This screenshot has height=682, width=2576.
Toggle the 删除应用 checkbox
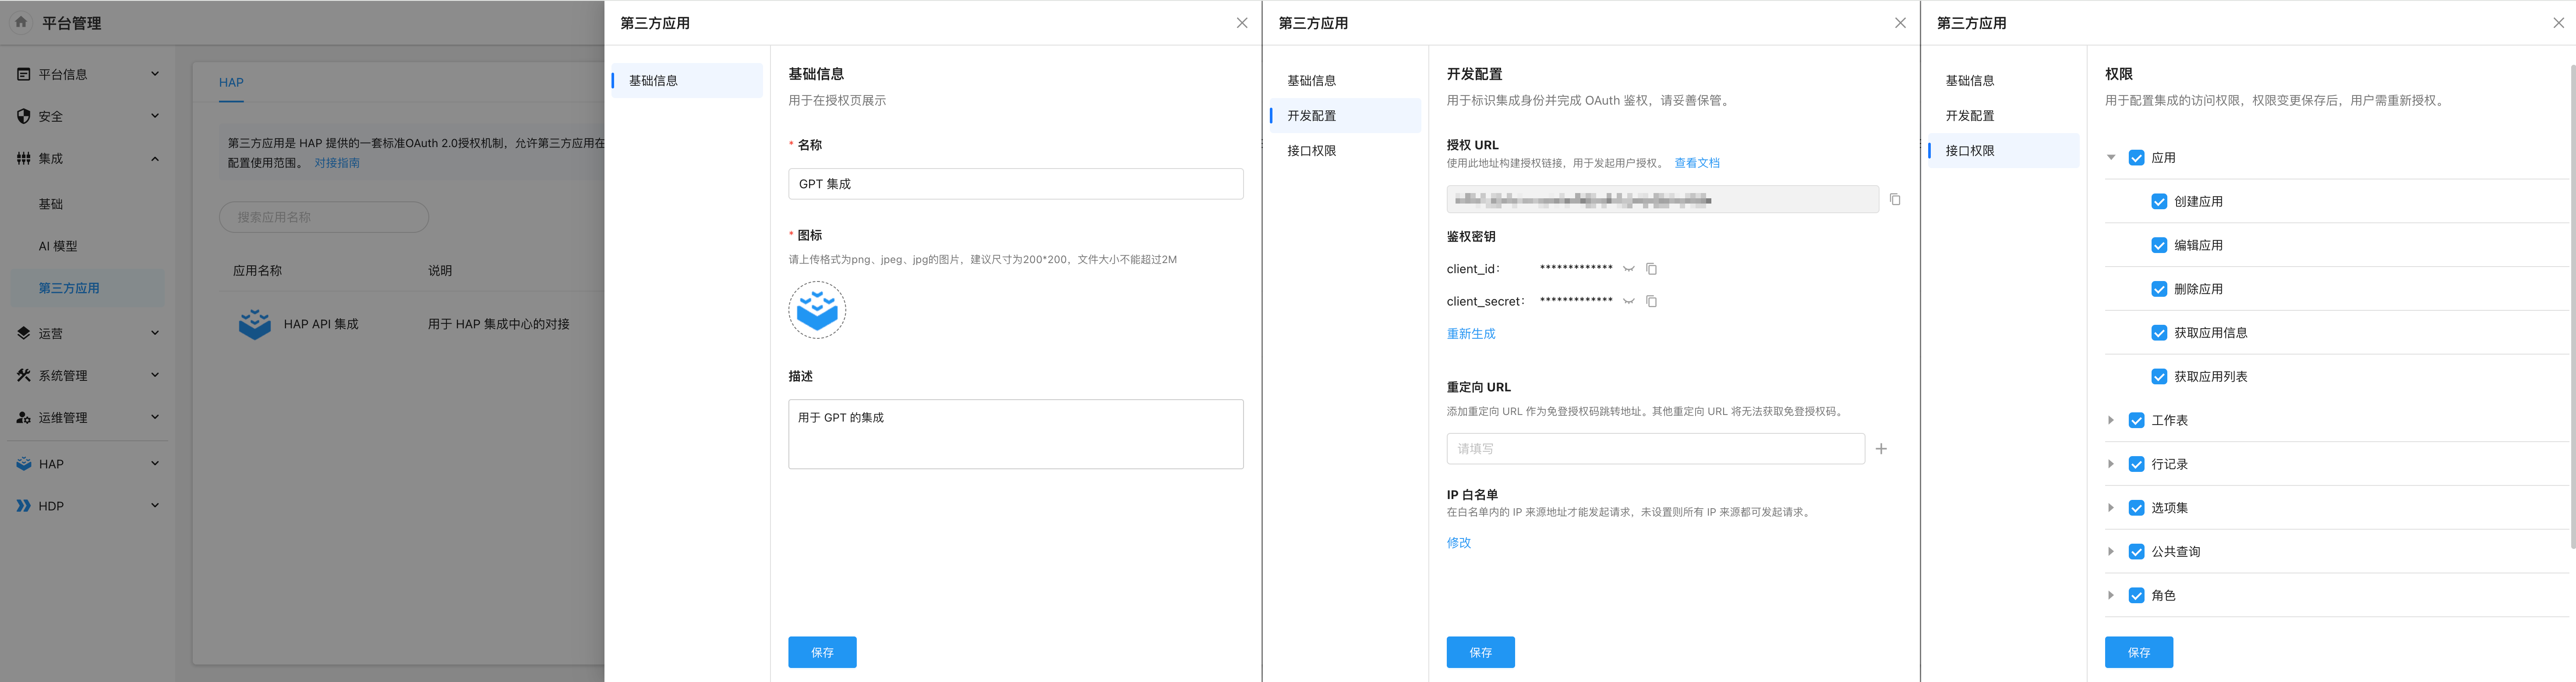click(x=2159, y=289)
